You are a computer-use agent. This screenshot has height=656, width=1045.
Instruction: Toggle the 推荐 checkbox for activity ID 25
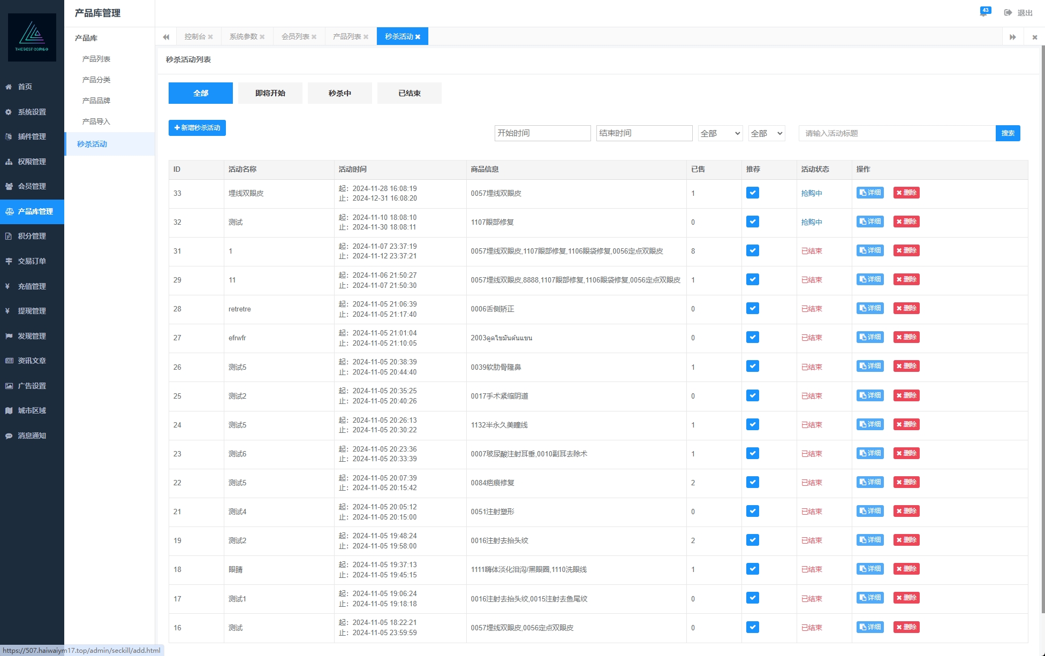point(754,395)
